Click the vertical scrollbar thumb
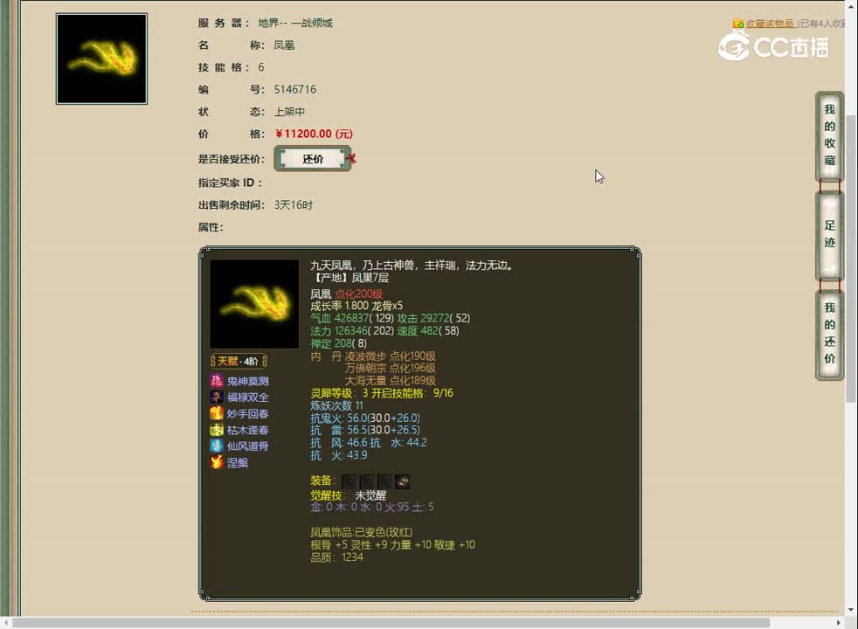The width and height of the screenshot is (858, 629). coord(850,259)
